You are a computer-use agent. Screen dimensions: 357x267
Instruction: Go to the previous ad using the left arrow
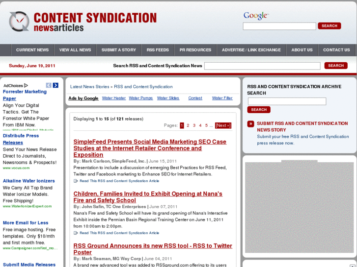49,85
